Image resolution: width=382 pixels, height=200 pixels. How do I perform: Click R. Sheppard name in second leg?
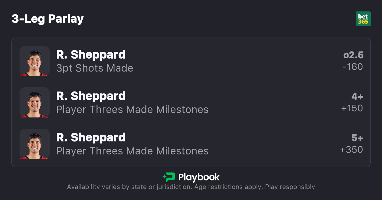coord(91,96)
